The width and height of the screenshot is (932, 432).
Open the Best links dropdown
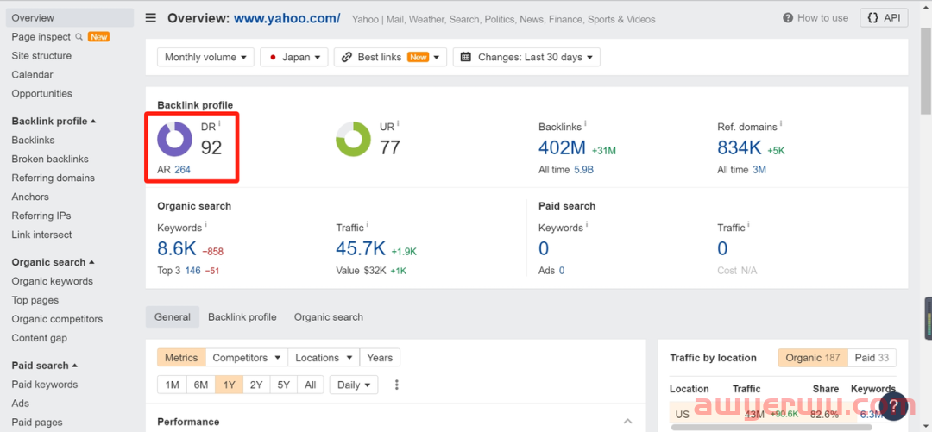click(391, 57)
